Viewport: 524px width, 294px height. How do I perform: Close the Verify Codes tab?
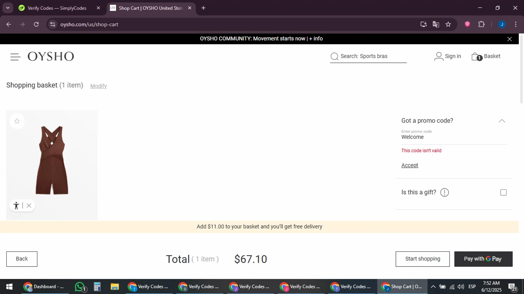[99, 8]
